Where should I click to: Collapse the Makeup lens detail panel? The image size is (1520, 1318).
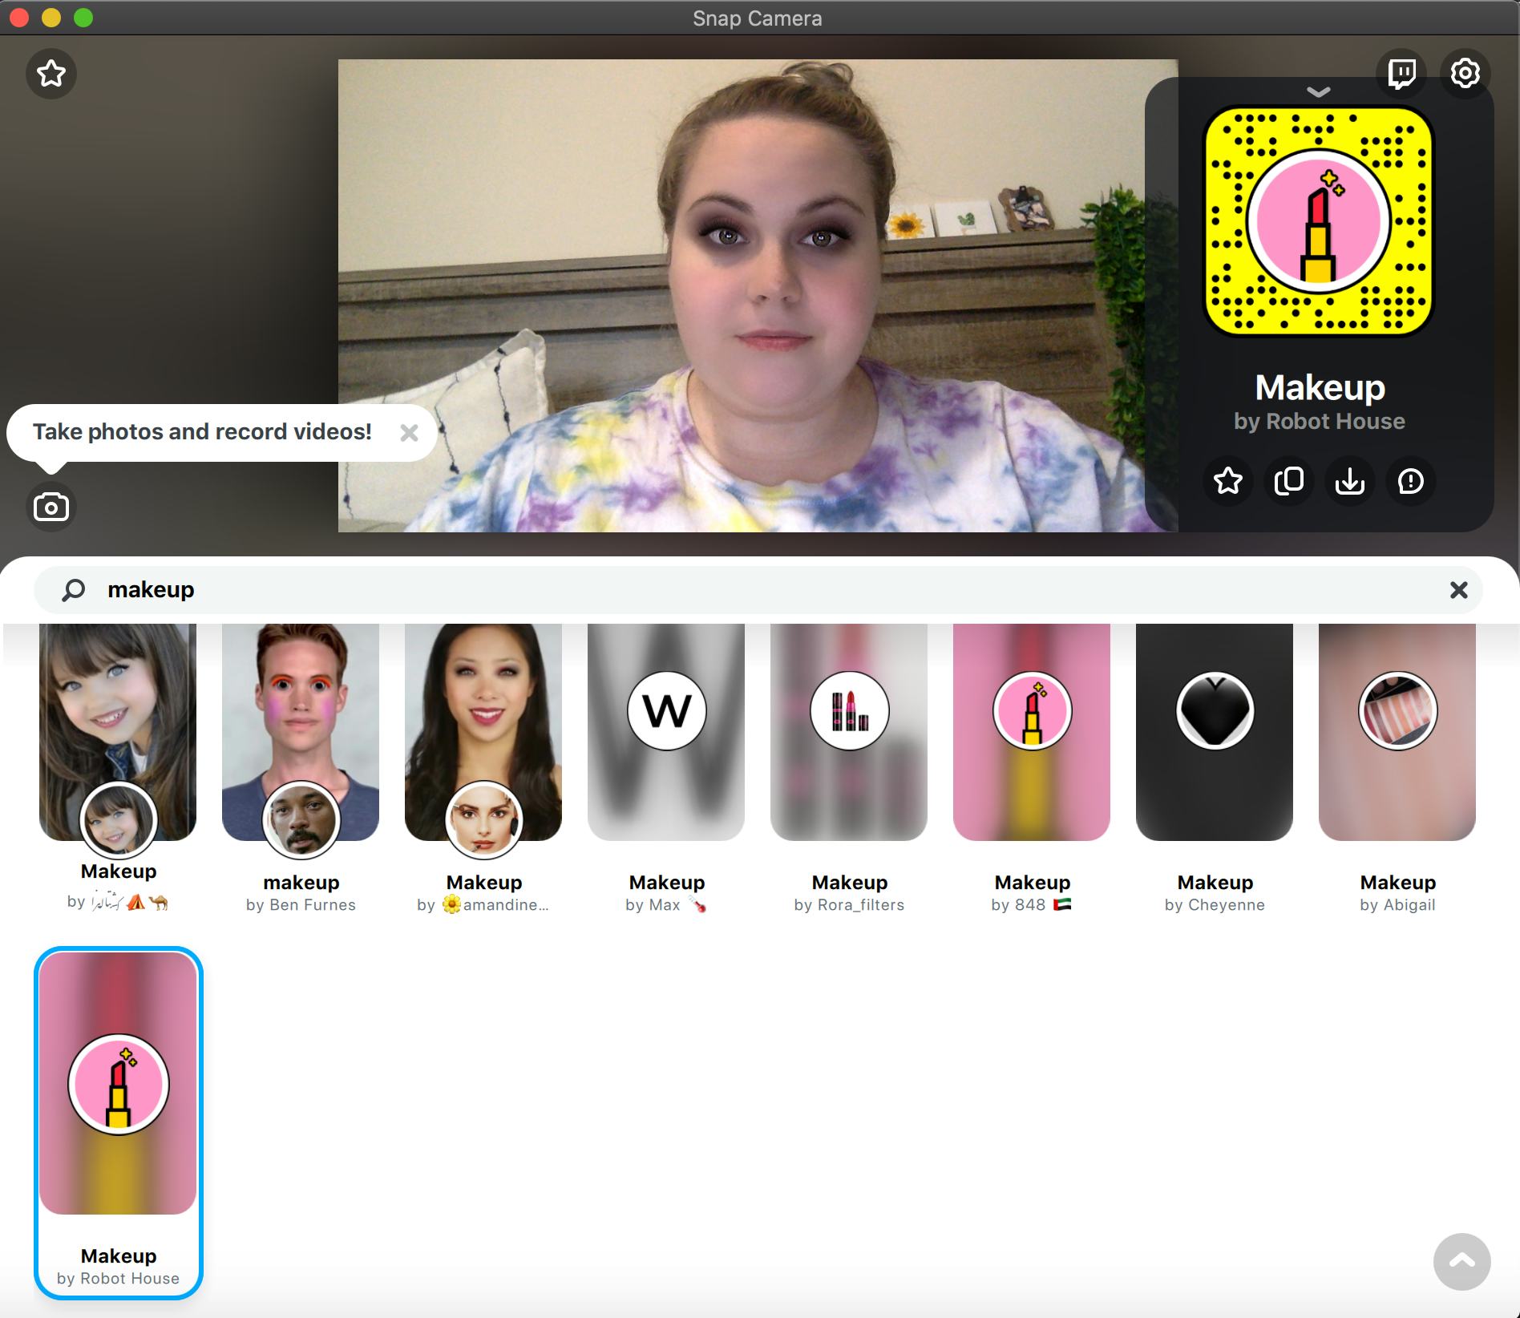coord(1317,91)
